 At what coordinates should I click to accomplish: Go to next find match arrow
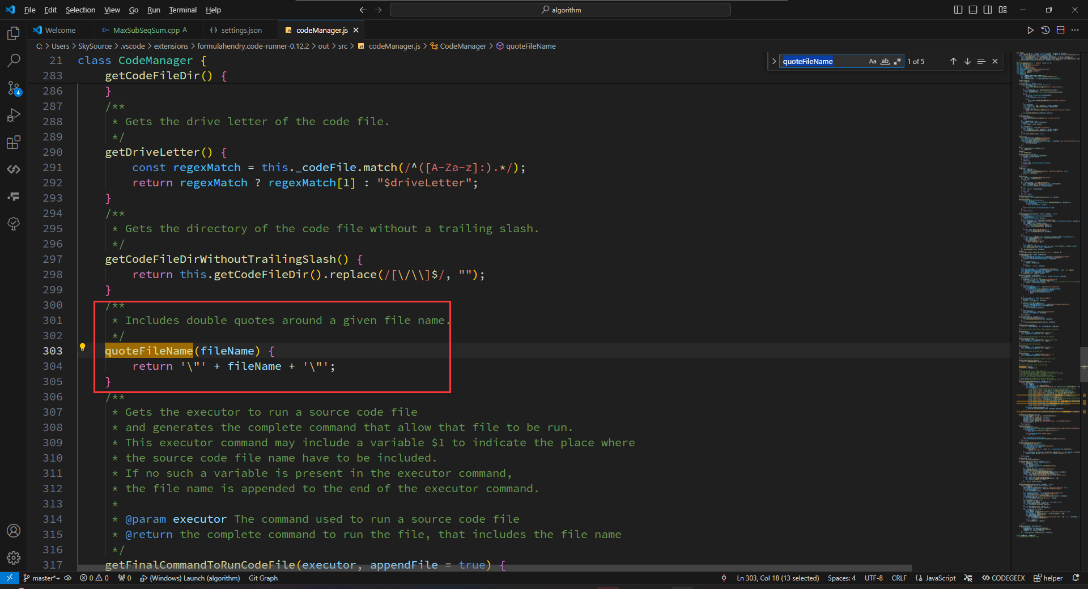tap(967, 61)
